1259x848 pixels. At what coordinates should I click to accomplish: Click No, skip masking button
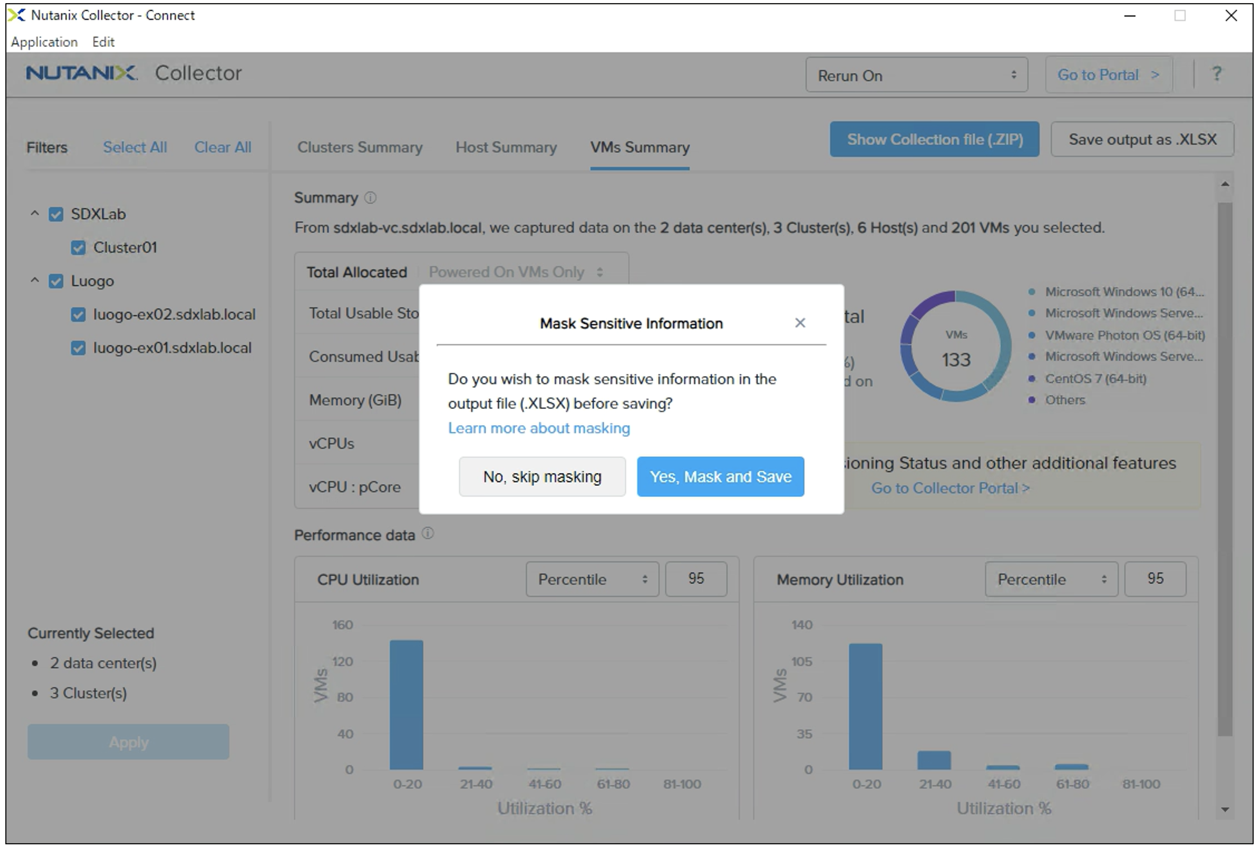542,476
